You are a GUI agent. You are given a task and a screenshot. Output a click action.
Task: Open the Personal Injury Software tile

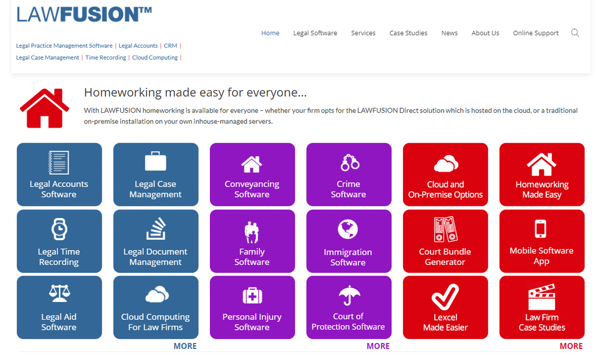(x=252, y=307)
